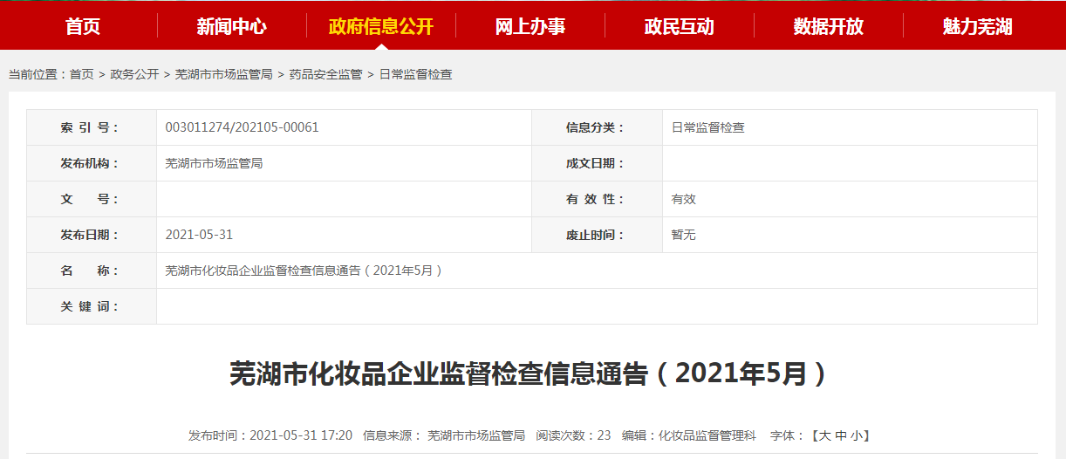
Task: Click the 暂无 value cell
Action: (850, 235)
